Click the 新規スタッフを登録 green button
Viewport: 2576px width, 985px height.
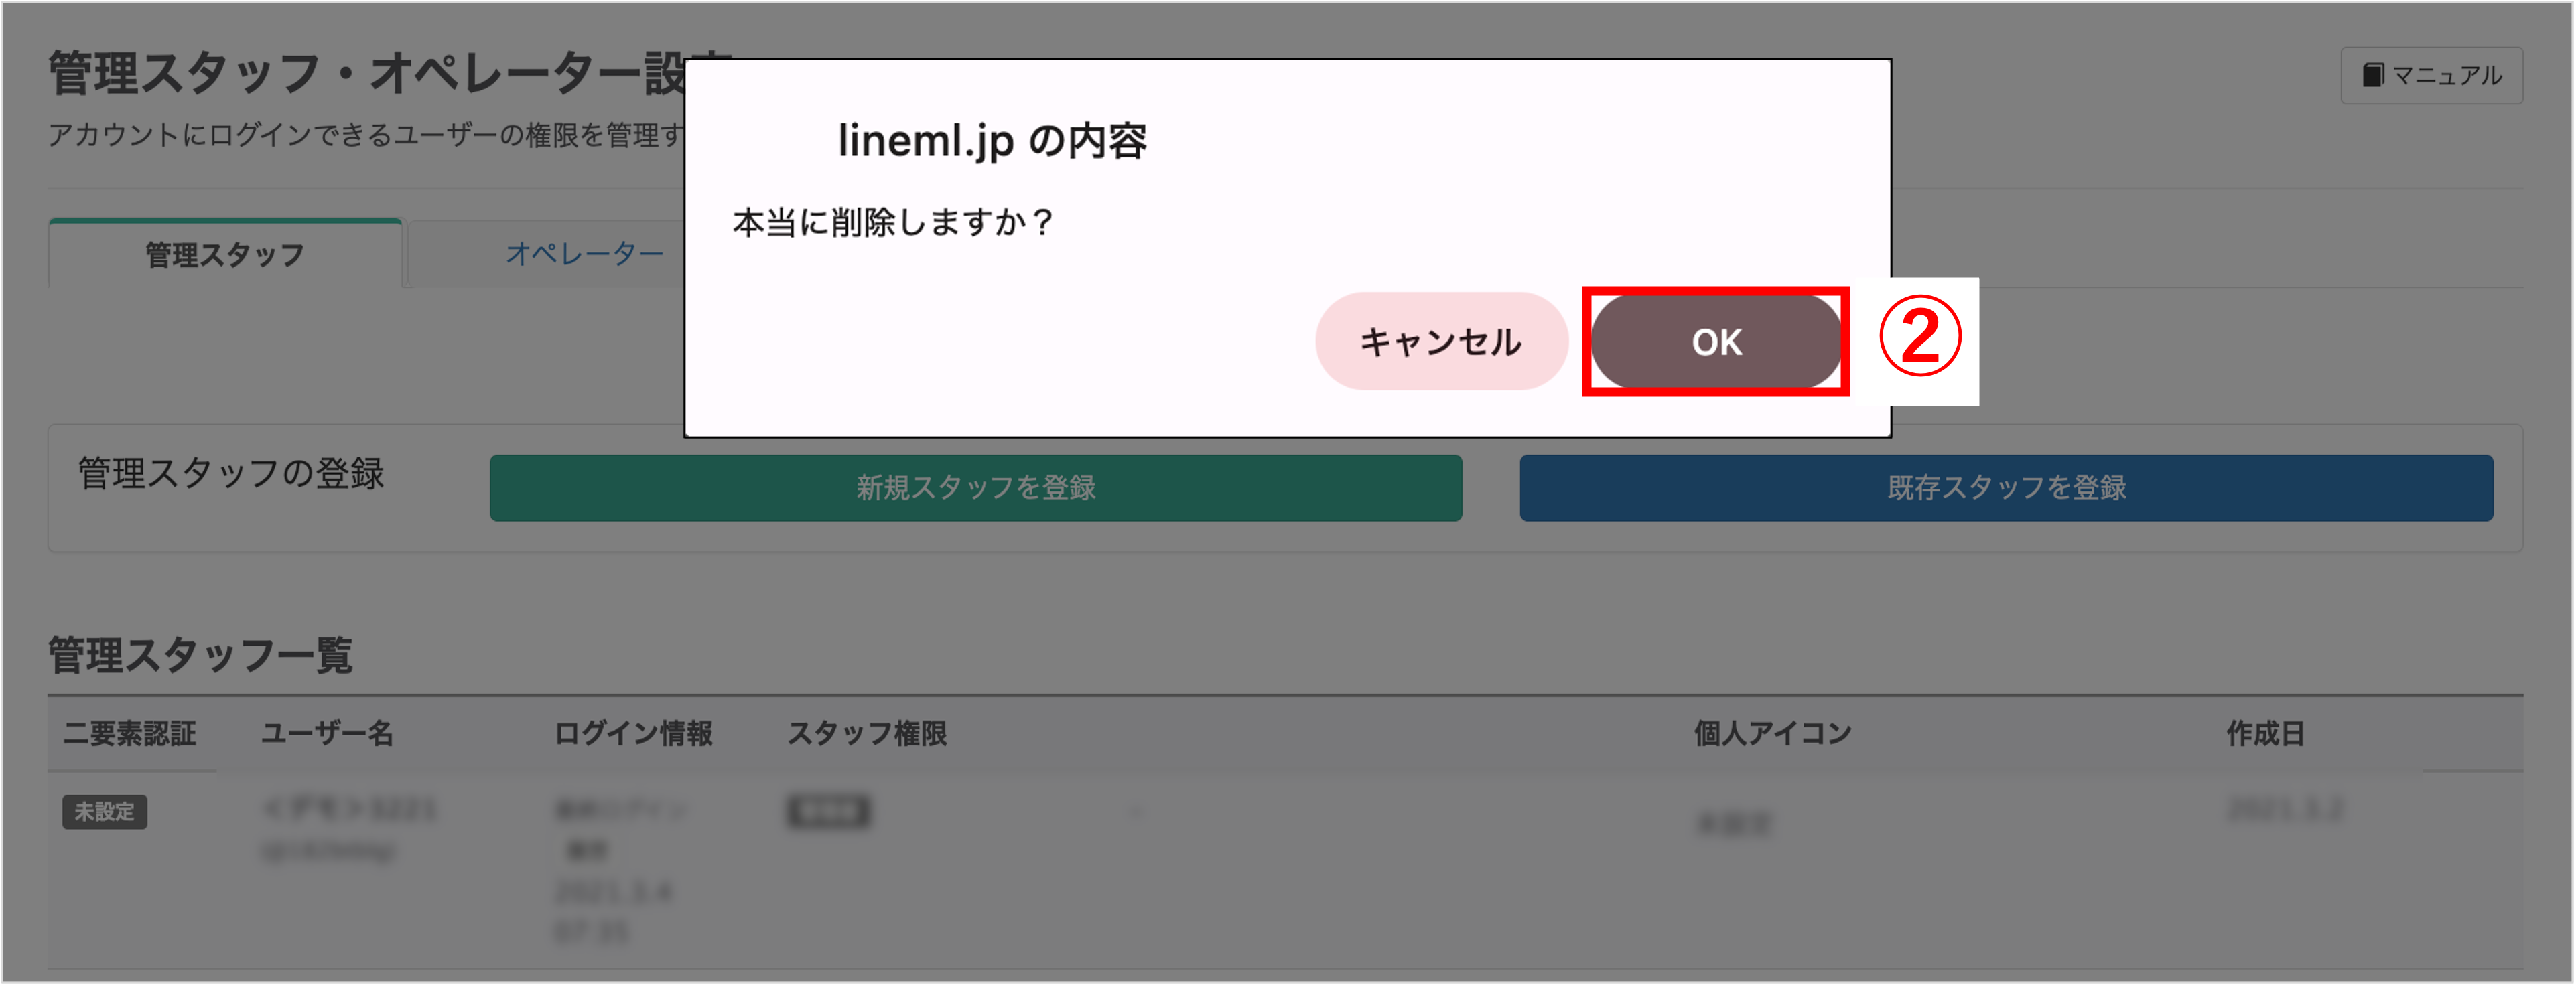[x=976, y=487]
